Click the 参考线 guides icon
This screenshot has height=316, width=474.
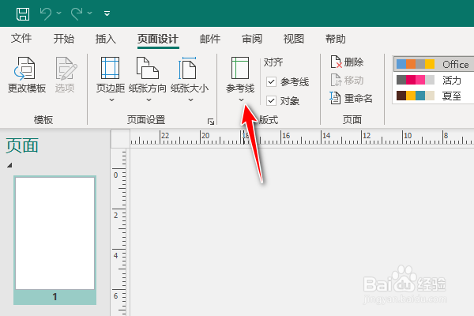click(x=240, y=68)
